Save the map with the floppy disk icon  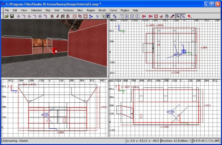pos(12,16)
